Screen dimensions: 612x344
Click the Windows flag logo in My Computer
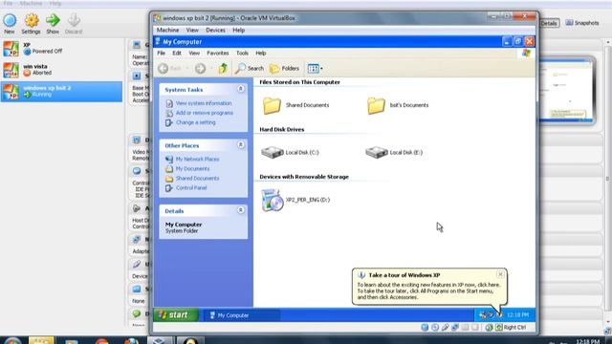click(526, 54)
